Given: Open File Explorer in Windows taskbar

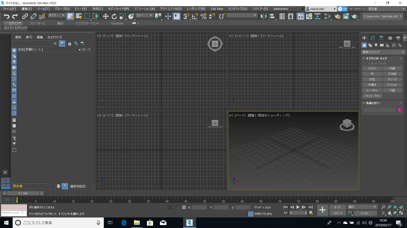Looking at the screenshot, I should pos(136,223).
